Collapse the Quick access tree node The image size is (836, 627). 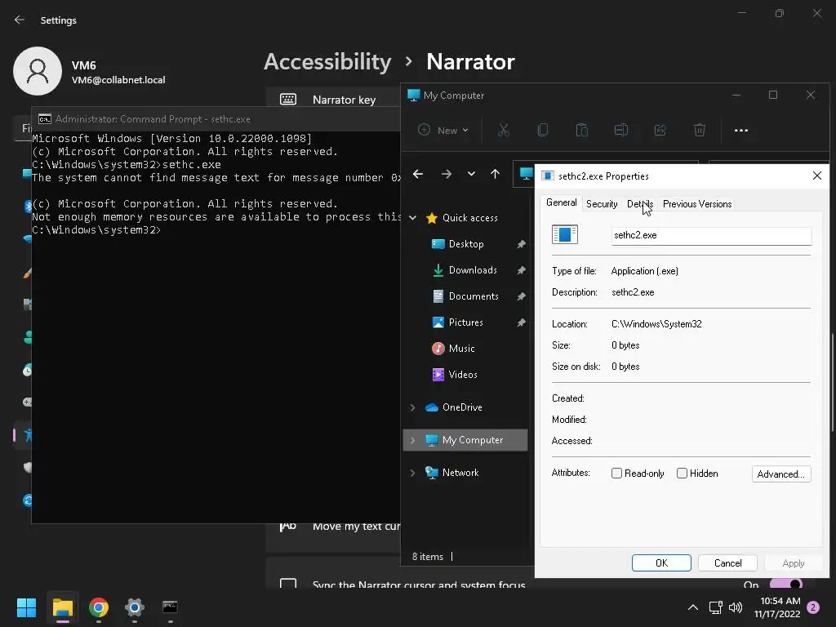pos(412,217)
